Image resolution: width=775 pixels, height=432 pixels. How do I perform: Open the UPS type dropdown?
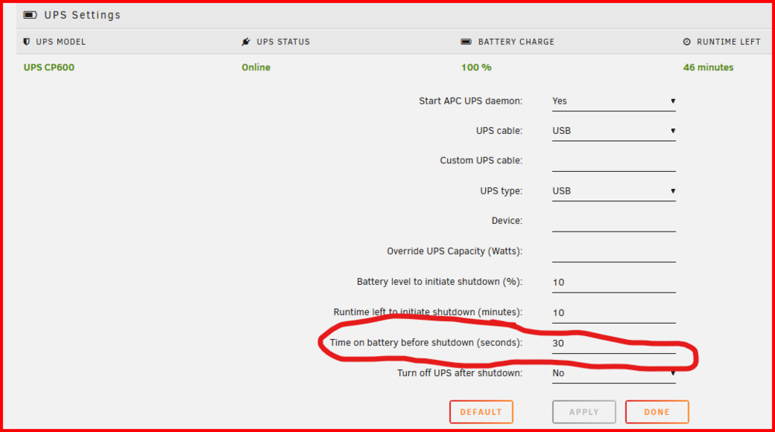[613, 191]
